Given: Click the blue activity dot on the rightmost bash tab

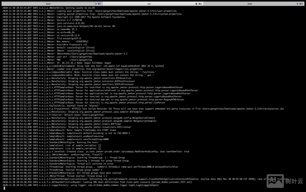Looking at the screenshot, I should [x=299, y=3].
